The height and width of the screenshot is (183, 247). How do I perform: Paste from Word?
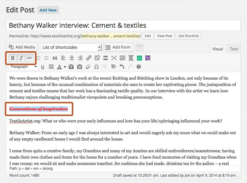[80, 67]
